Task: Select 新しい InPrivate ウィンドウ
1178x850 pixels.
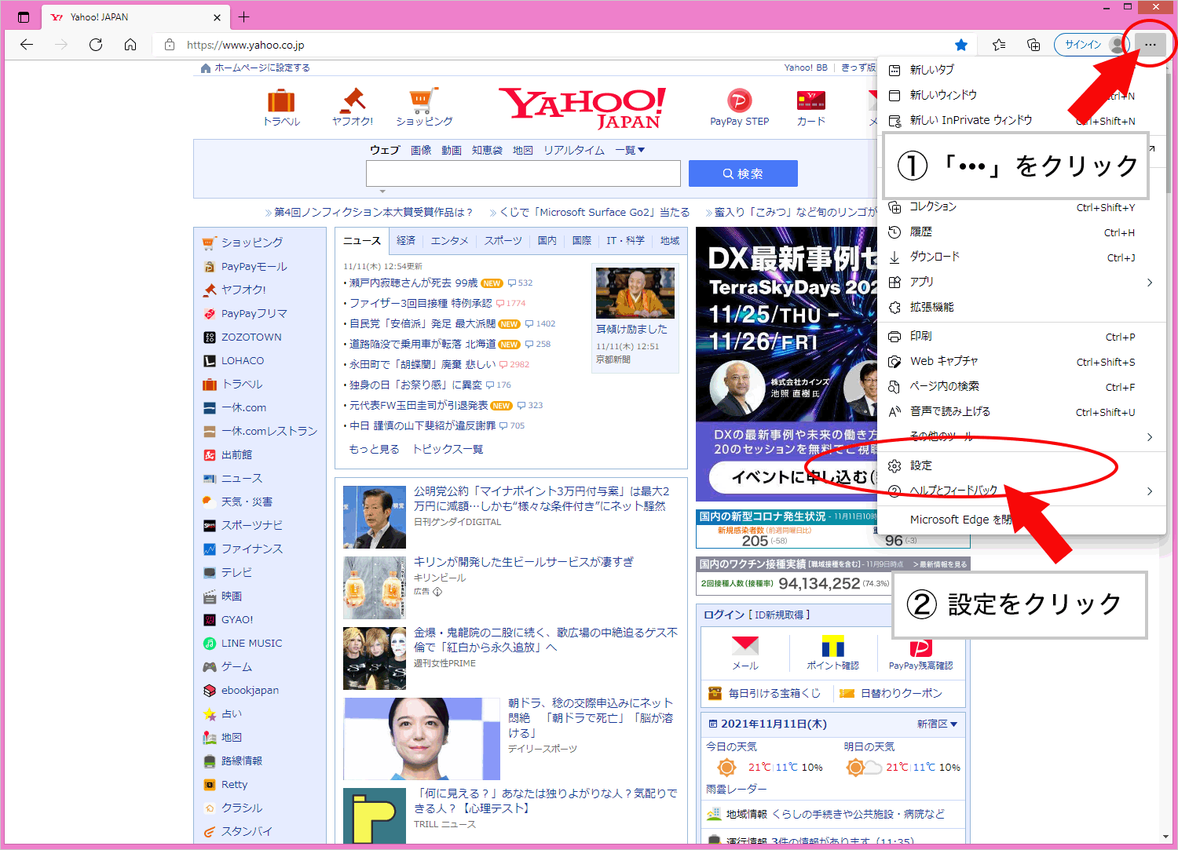Action: click(1021, 120)
